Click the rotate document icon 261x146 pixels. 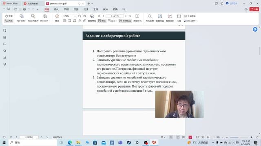pyautogui.click(x=92, y=16)
